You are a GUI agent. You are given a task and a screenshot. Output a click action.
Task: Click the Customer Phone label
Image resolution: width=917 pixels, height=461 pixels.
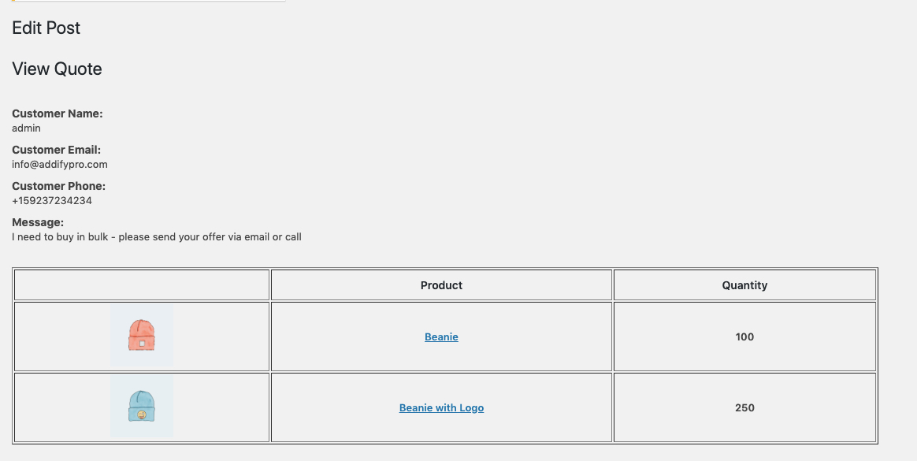[58, 186]
